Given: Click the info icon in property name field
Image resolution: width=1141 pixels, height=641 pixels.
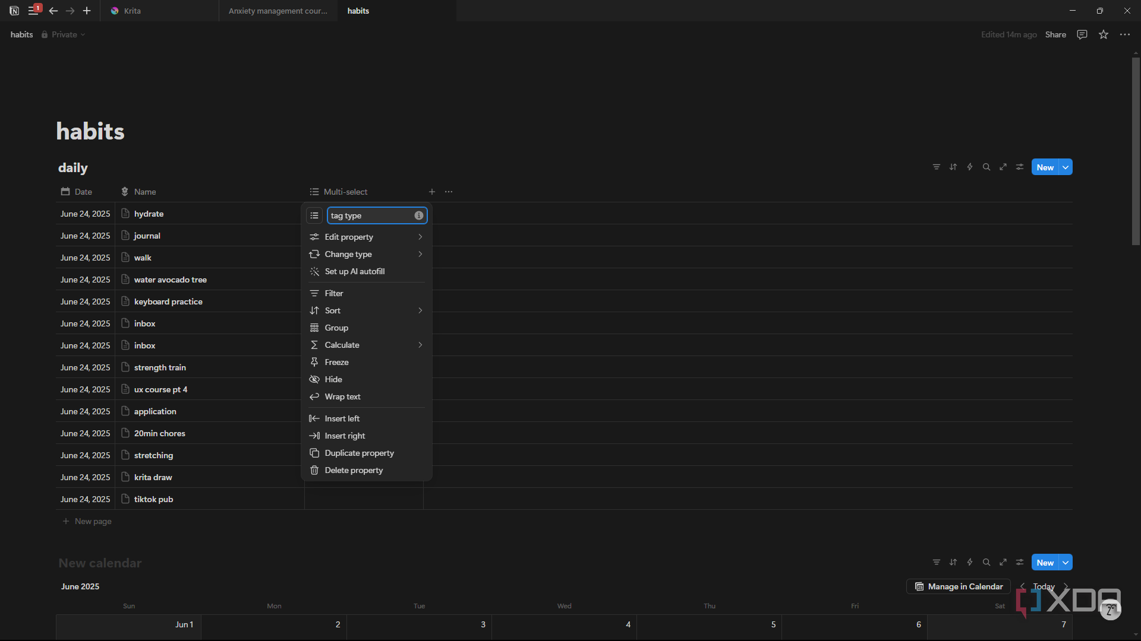Looking at the screenshot, I should [419, 215].
